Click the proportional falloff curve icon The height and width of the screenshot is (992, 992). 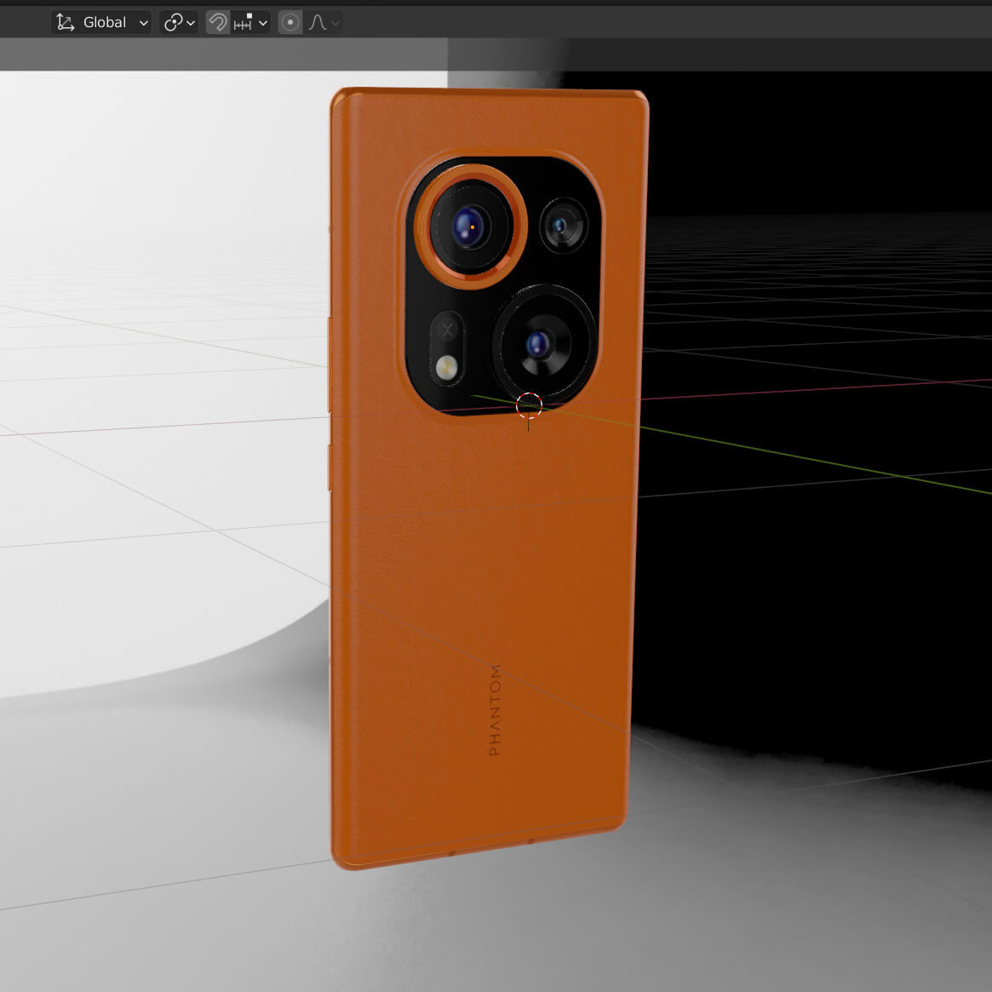click(318, 23)
